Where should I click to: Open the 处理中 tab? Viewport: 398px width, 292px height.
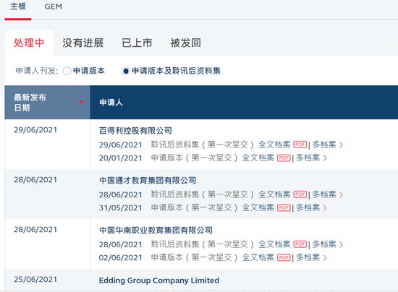pos(29,43)
